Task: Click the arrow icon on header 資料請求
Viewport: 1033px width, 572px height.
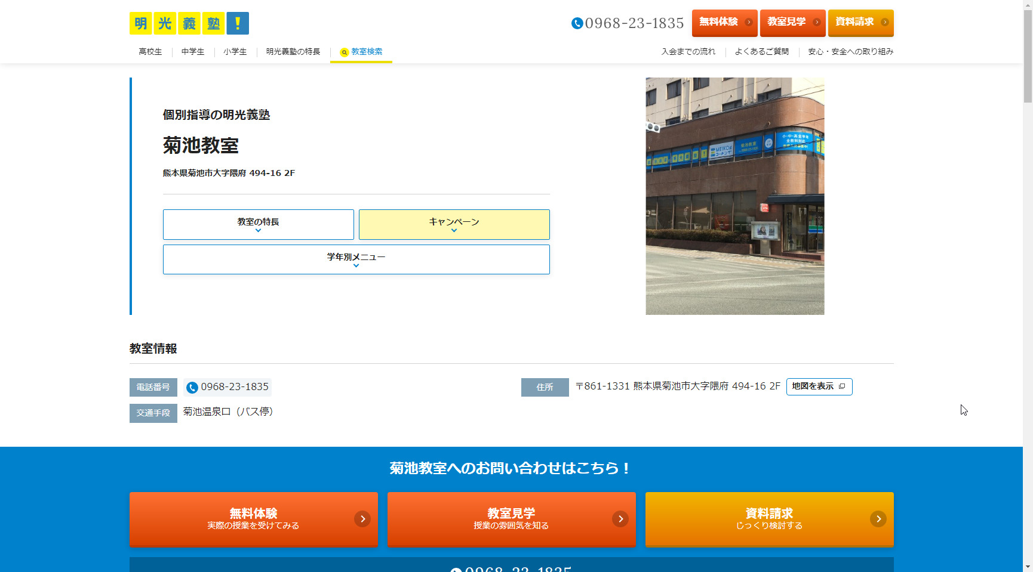Action: click(884, 22)
